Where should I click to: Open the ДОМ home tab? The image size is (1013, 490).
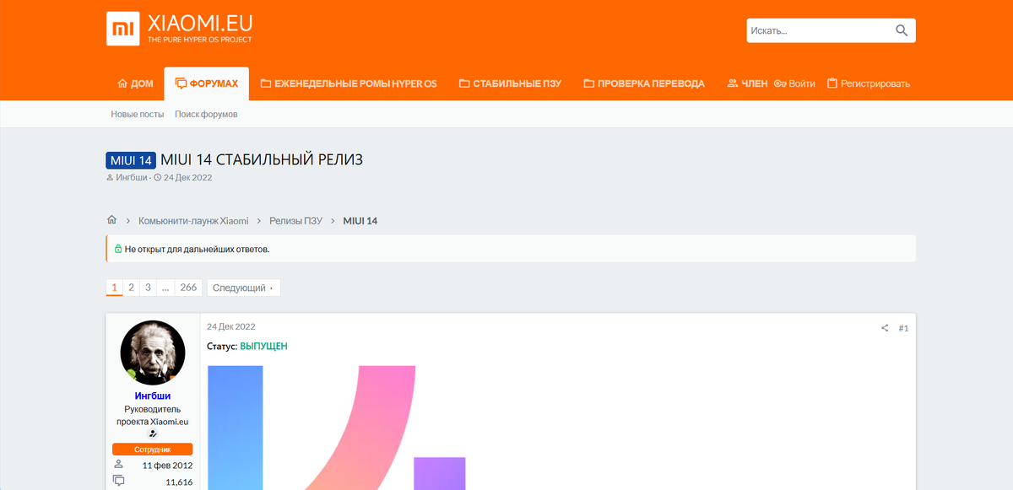pyautogui.click(x=135, y=83)
